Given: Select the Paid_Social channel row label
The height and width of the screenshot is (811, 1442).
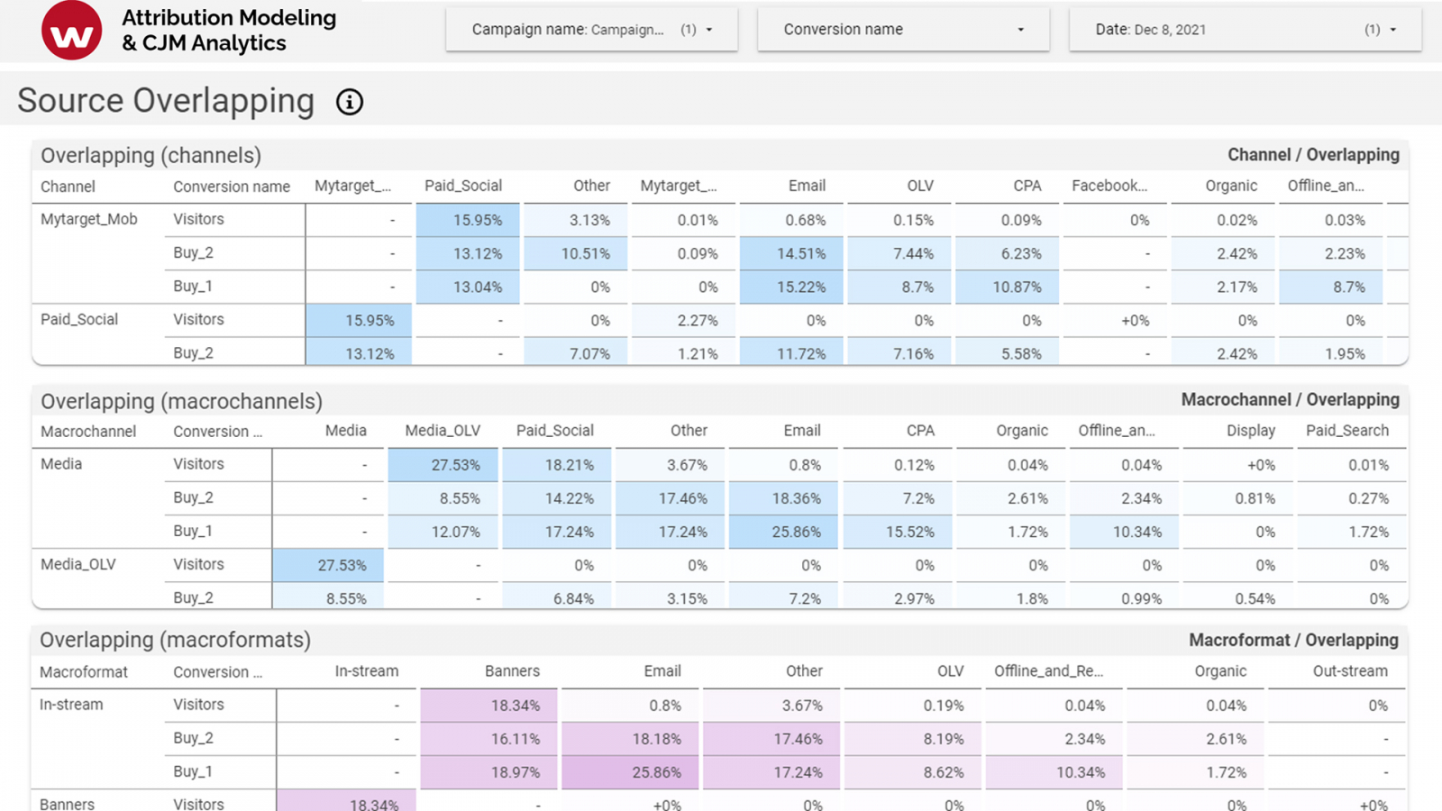Looking at the screenshot, I should pyautogui.click(x=79, y=319).
